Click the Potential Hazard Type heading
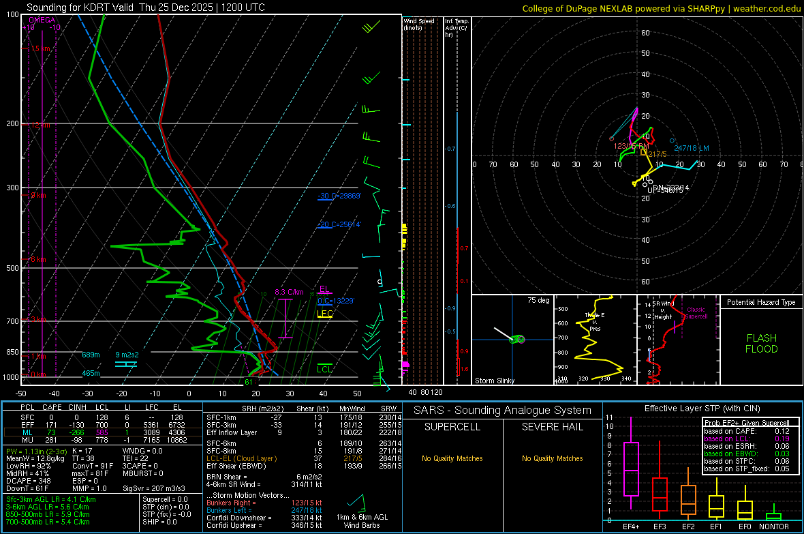The height and width of the screenshot is (534, 804). pos(761,302)
